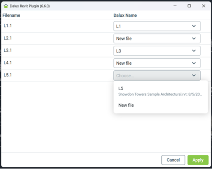Screen dimensions: 212x169
Task: Minimize the Dalux Revit Plugin window
Action: coord(175,6)
